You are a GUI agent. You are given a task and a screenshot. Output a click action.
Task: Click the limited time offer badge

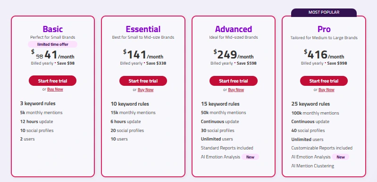coord(53,44)
